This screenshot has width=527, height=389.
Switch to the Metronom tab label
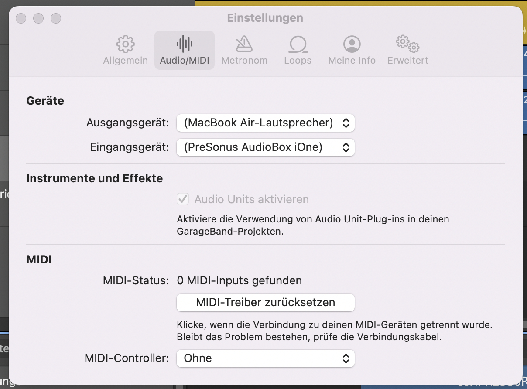pyautogui.click(x=244, y=61)
